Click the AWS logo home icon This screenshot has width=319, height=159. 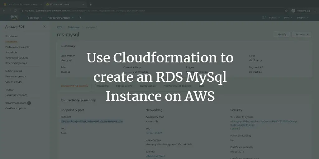tap(14, 17)
